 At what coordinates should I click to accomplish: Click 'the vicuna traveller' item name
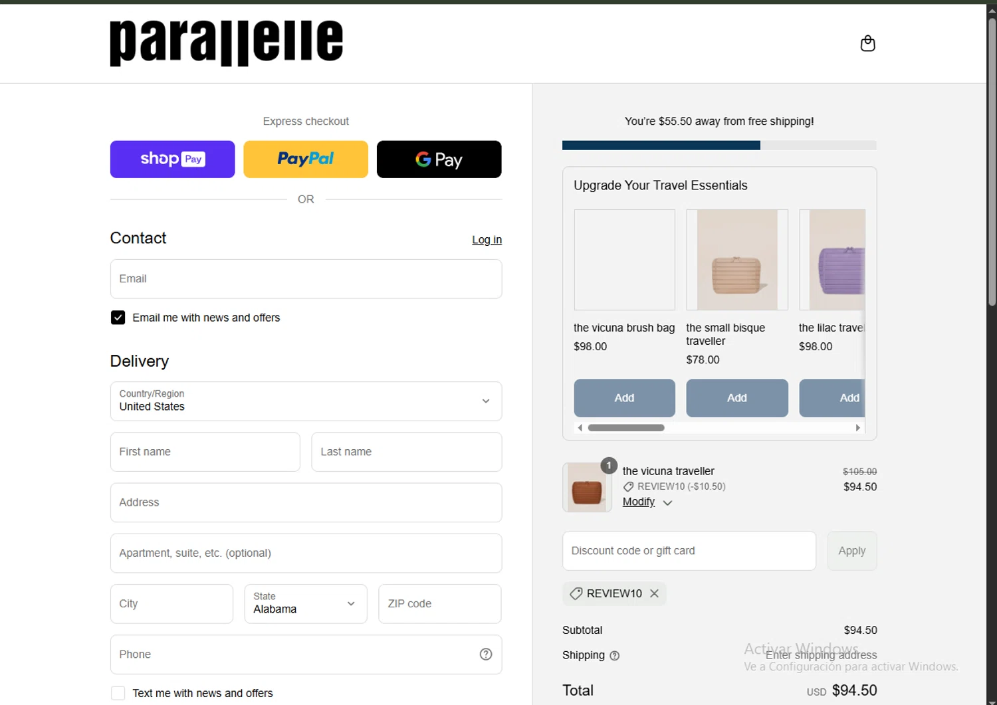pos(668,471)
